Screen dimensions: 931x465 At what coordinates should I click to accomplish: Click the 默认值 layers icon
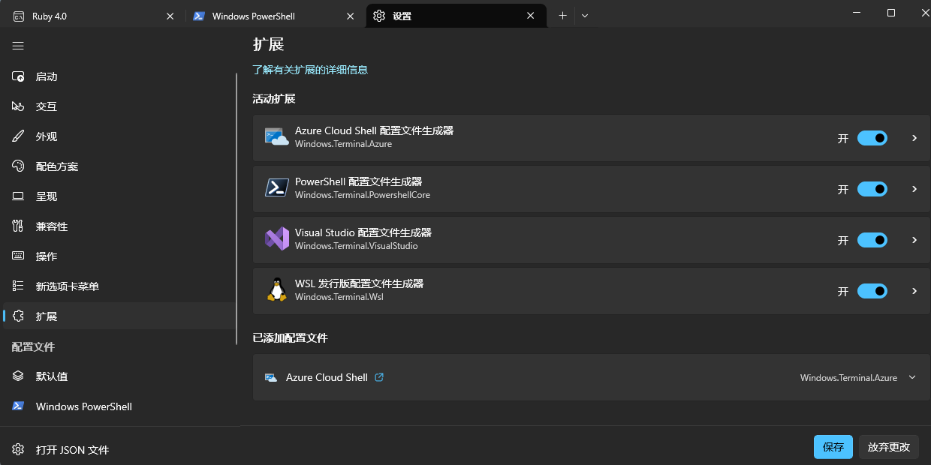pyautogui.click(x=19, y=376)
